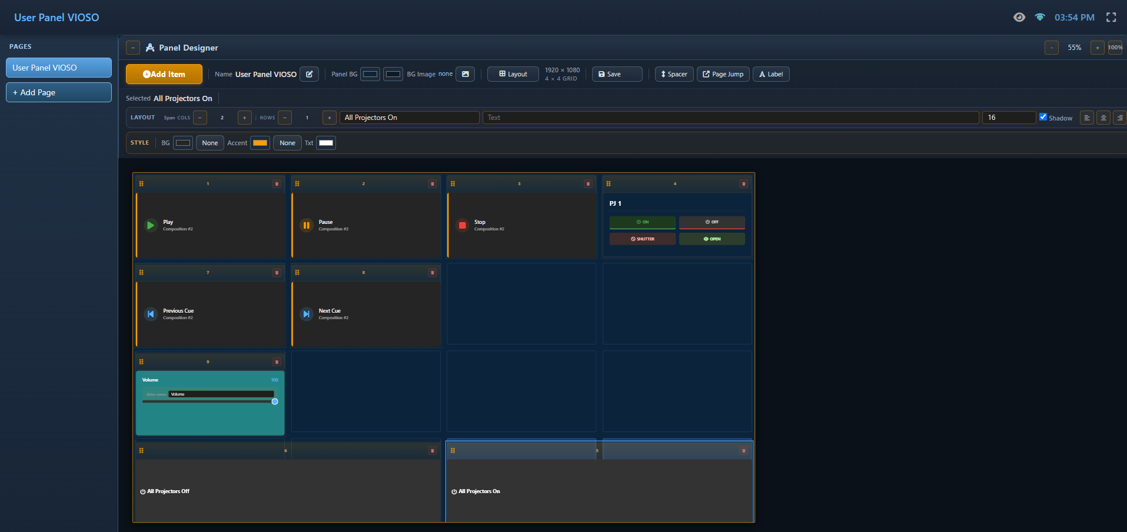
Task: Click Add Page in sidebar
Action: pos(59,92)
